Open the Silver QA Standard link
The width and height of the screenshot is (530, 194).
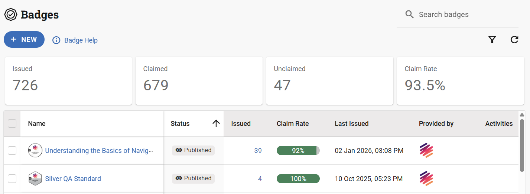[x=73, y=179]
